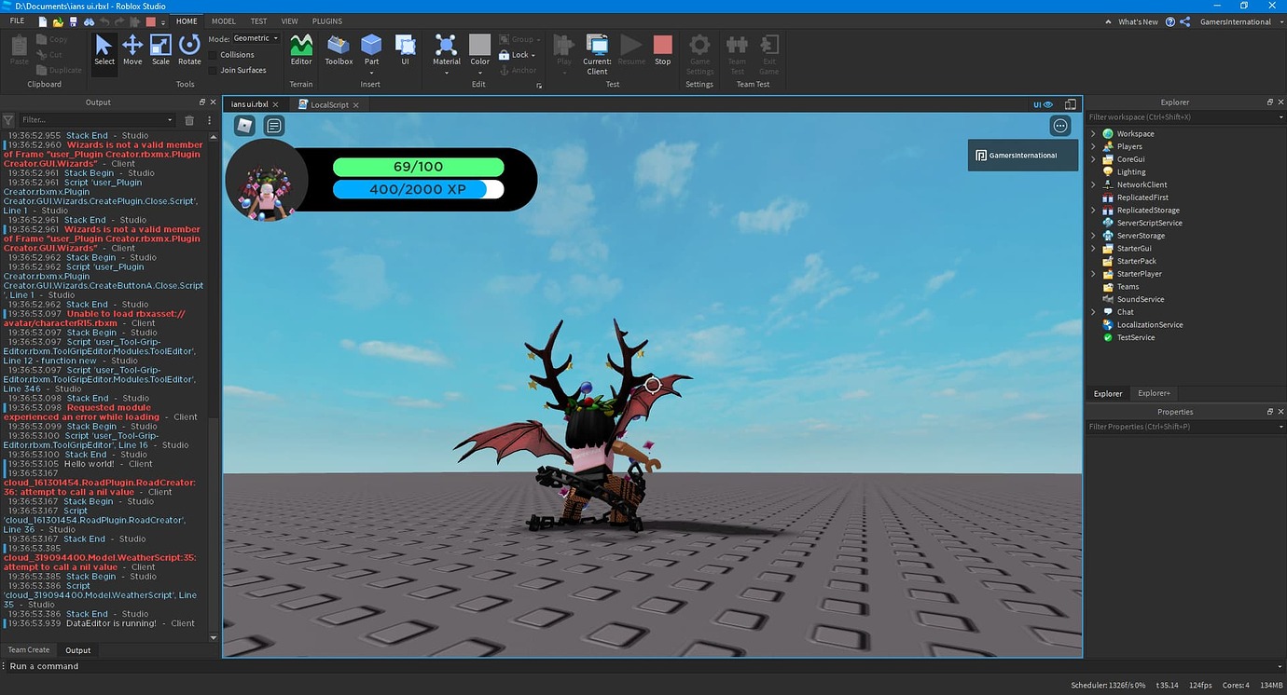
Task: Open the Color picker in Edit section
Action: pos(479,47)
